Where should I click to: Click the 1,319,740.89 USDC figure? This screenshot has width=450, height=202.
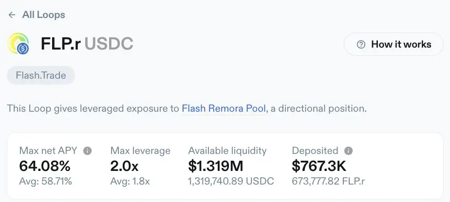tap(231, 182)
